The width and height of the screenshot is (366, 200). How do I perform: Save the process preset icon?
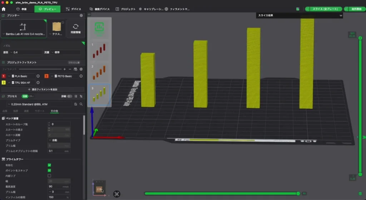click(x=76, y=104)
